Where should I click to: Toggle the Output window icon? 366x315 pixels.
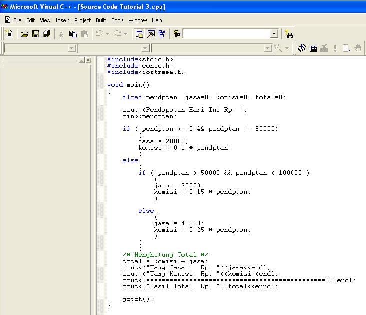click(x=151, y=34)
